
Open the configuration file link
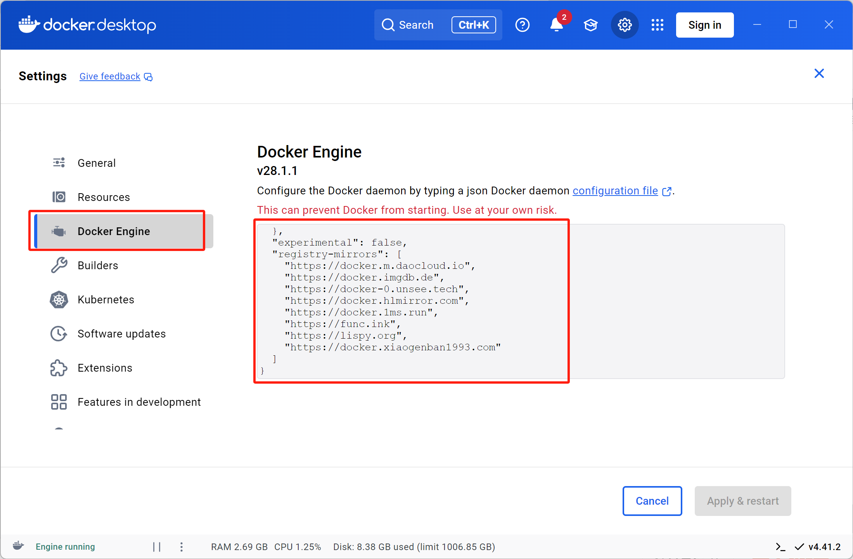(x=615, y=191)
